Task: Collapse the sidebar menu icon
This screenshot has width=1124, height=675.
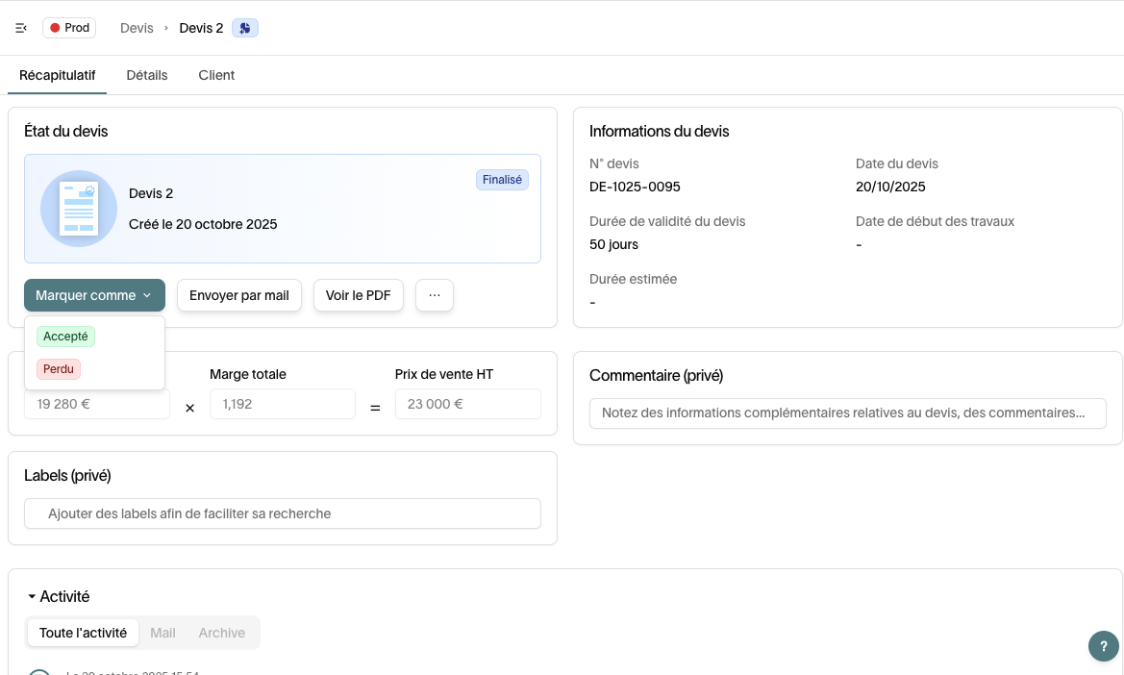Action: pos(21,28)
